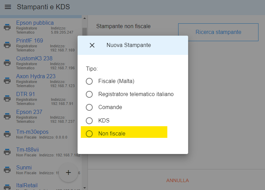Click printer icon beside CustomK3 238
The height and width of the screenshot is (190, 265).
pyautogui.click(x=7, y=63)
